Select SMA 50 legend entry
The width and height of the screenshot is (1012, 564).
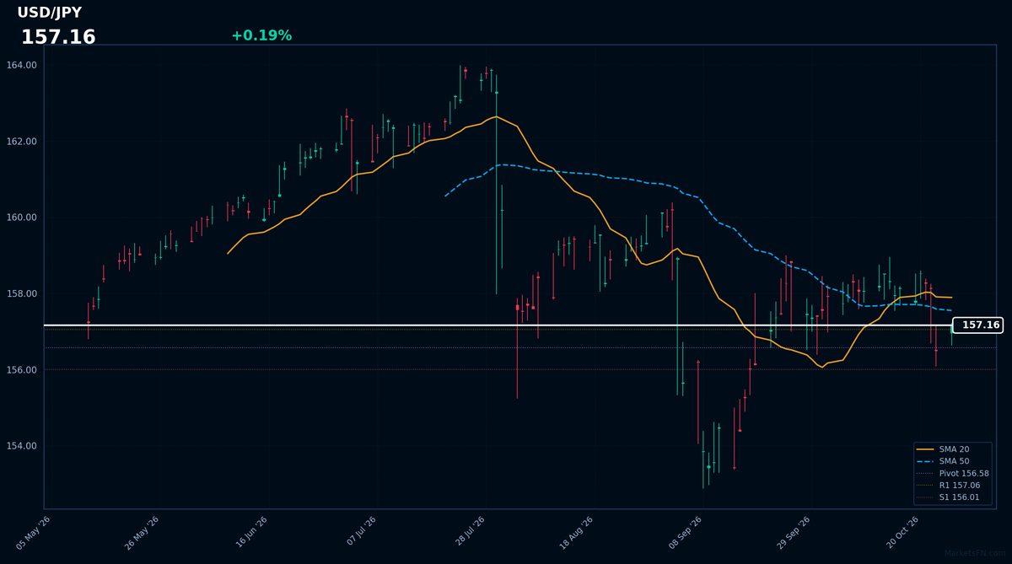(954, 461)
